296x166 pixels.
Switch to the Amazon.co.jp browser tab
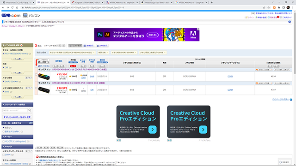pyautogui.click(x=157, y=2)
